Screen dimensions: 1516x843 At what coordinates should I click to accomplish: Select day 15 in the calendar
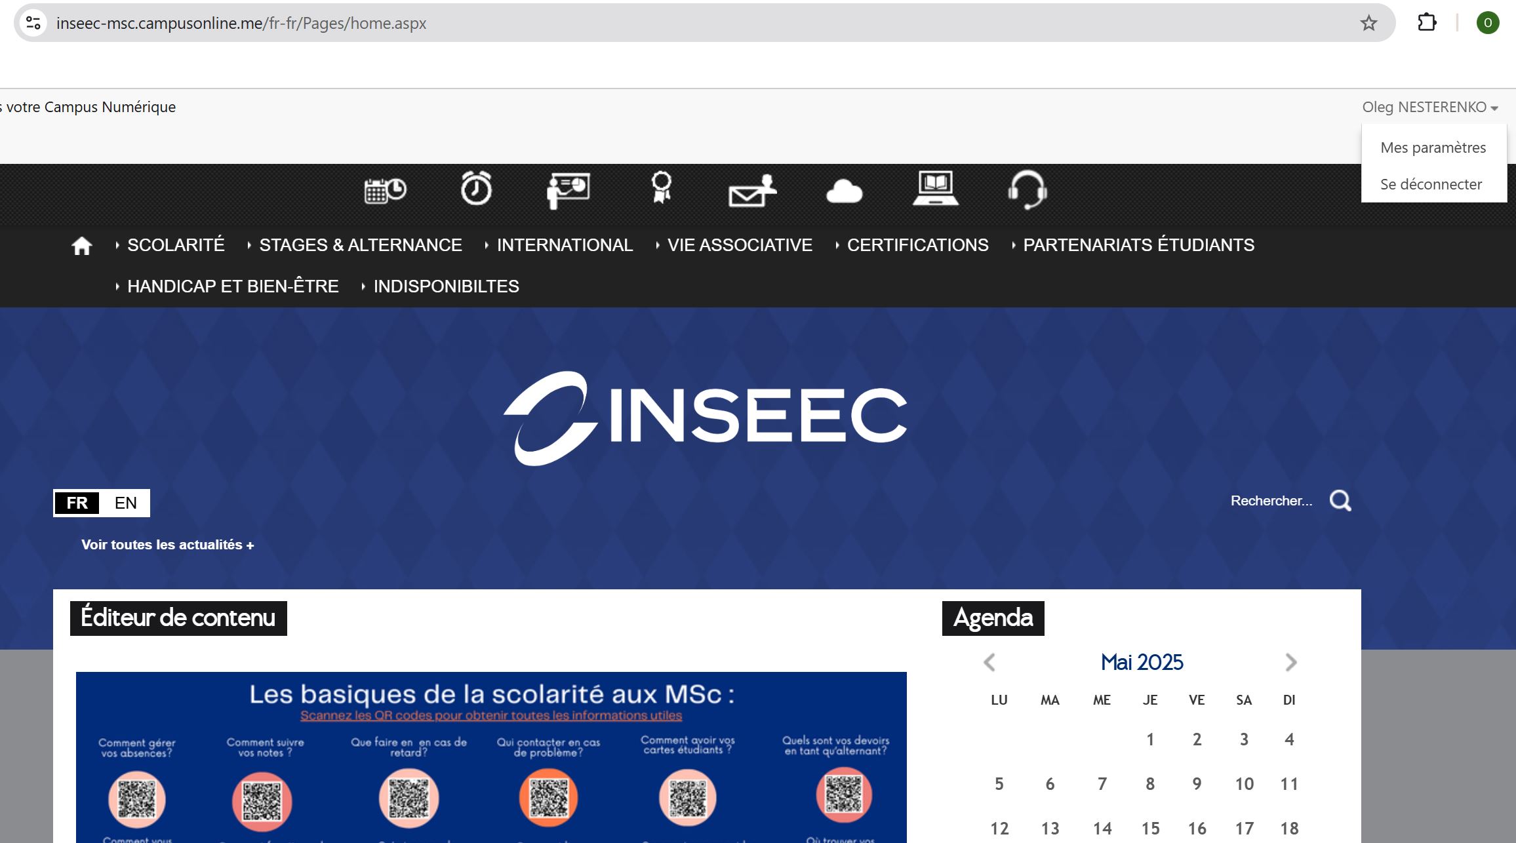click(x=1150, y=829)
